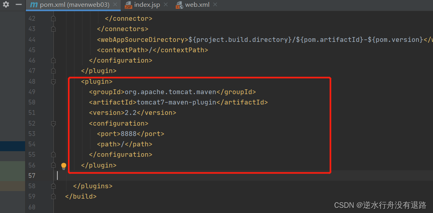Screen dimensions: 433x213
Task: Click the closing plugins tag on line 58
Action: 93,186
